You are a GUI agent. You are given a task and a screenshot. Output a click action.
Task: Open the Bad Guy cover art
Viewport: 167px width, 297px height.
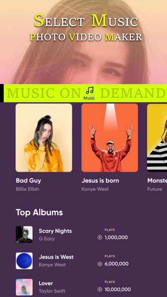44,138
